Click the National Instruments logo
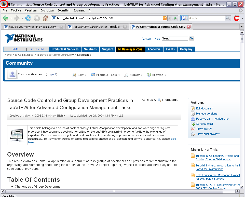The image size is (245, 197). (24, 38)
